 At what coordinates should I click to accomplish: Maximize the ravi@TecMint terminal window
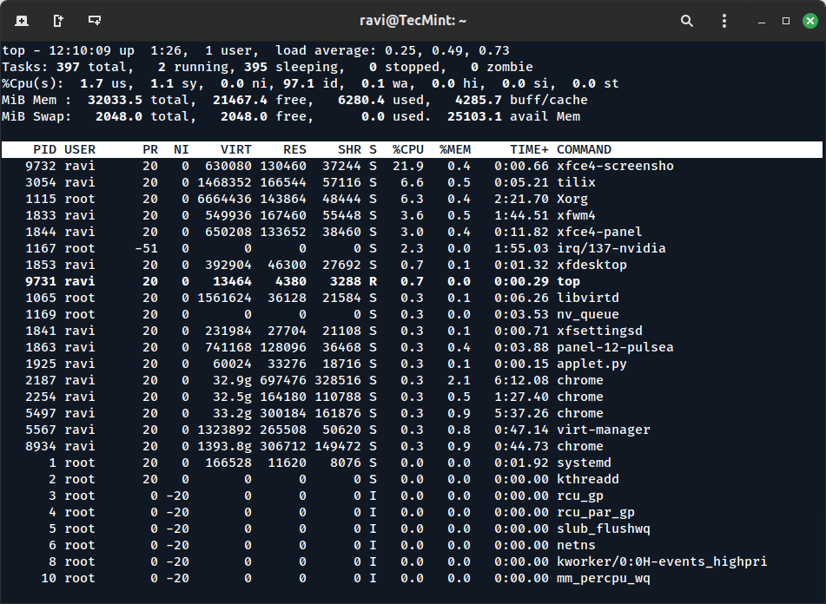[x=786, y=21]
